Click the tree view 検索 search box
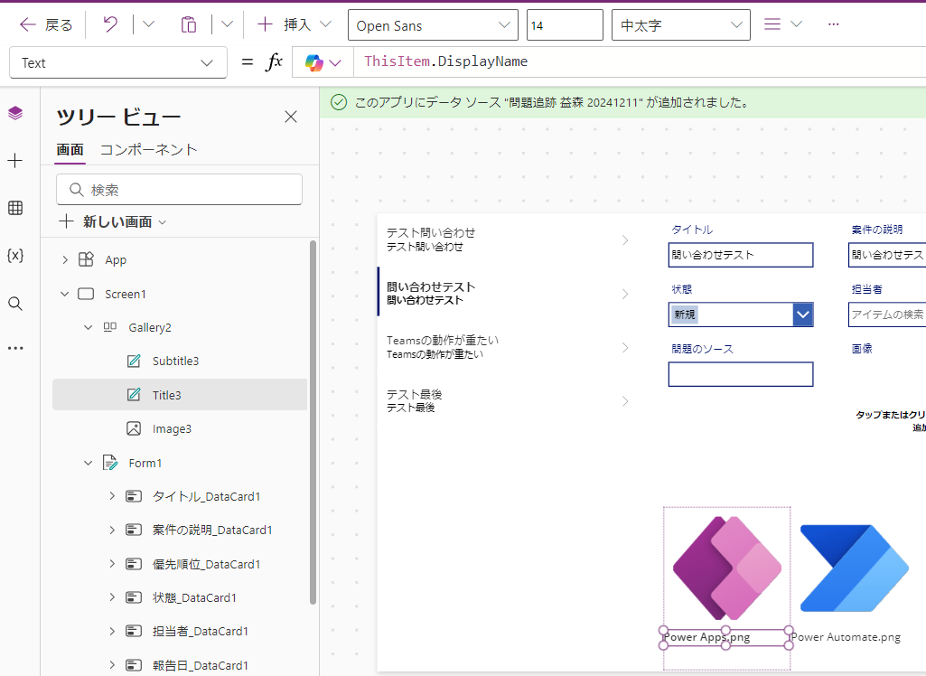 point(180,190)
